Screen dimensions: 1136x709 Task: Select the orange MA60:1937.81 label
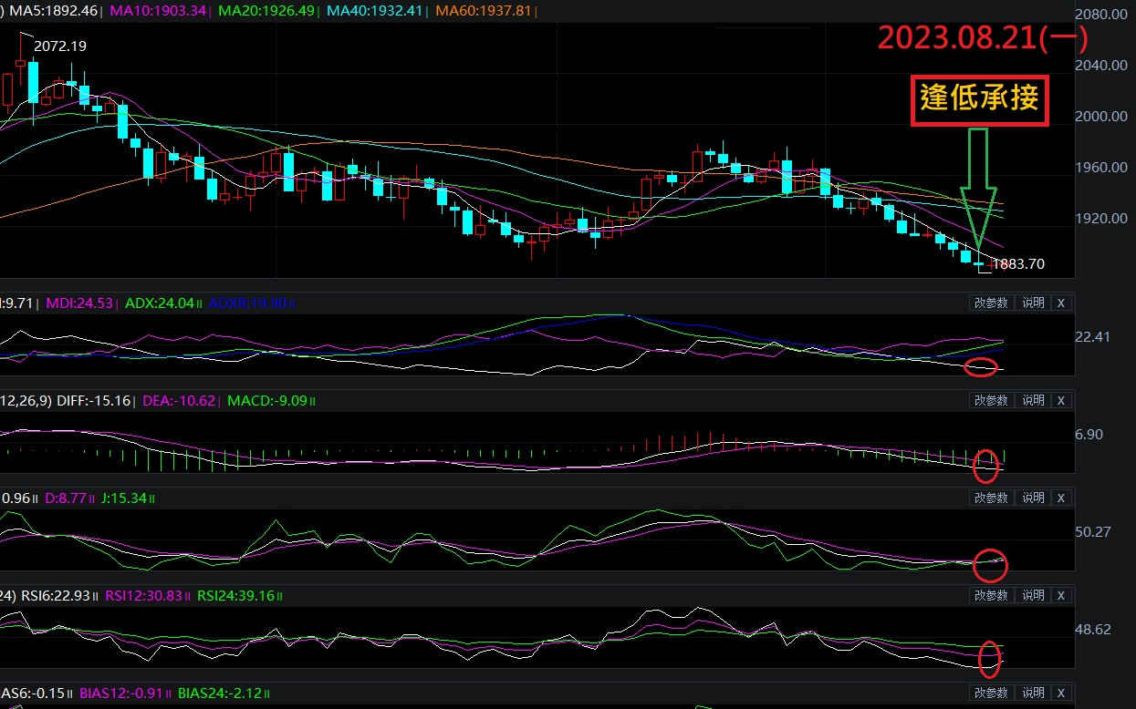[482, 10]
